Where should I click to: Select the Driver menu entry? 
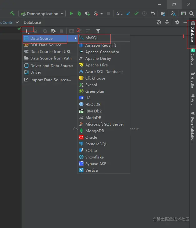click(50, 72)
